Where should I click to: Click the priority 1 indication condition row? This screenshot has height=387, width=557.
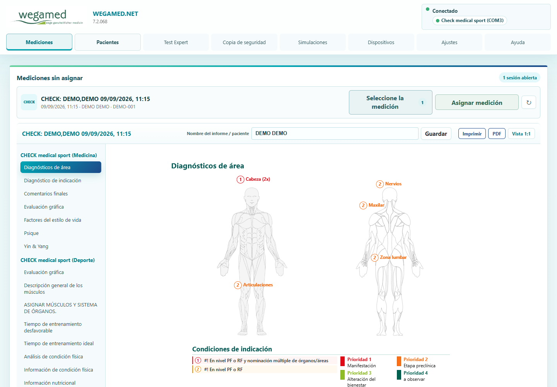pyautogui.click(x=265, y=360)
